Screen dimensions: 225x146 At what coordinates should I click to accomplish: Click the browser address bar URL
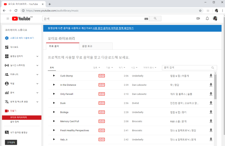coord(52,11)
